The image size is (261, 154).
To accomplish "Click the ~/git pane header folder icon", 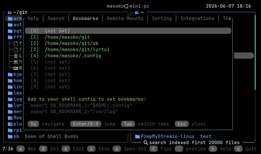I will [10, 13].
